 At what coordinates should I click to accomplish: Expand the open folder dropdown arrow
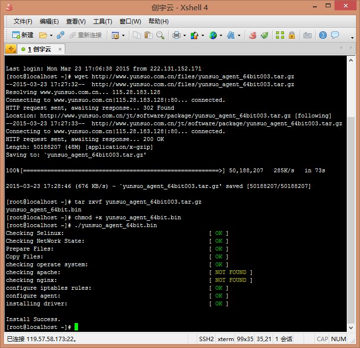click(x=51, y=36)
